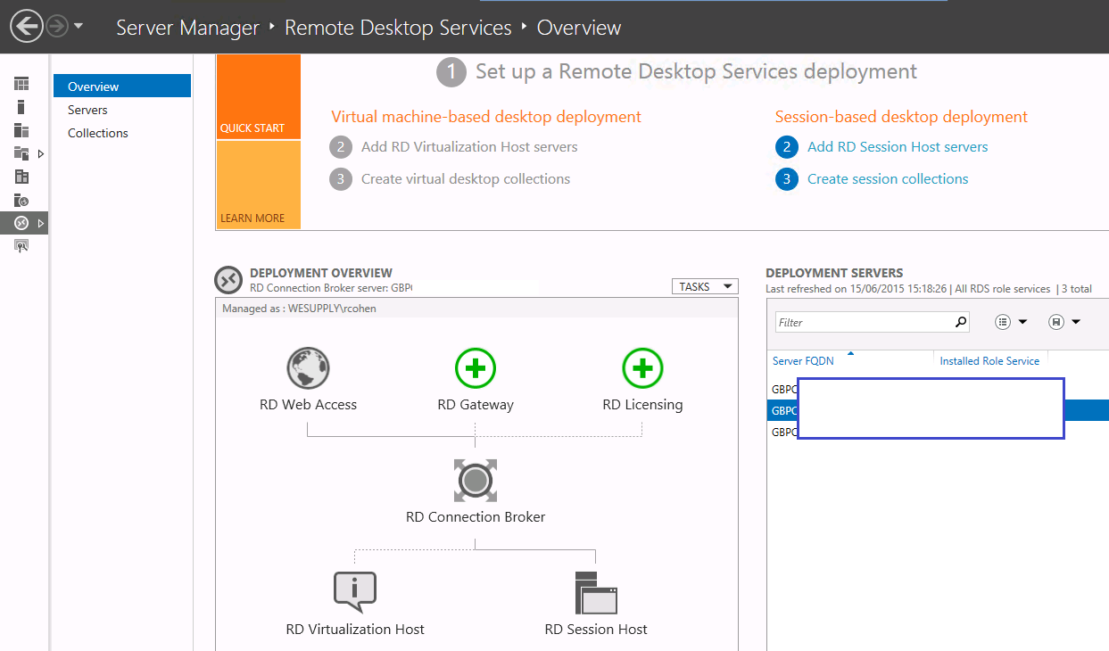This screenshot has width=1109, height=651.
Task: Click the RD Web Access globe icon
Action: (308, 367)
